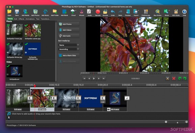This screenshot has width=195, height=133.
Task: Click the Preview toolbar icon
Action: [x=128, y=12]
